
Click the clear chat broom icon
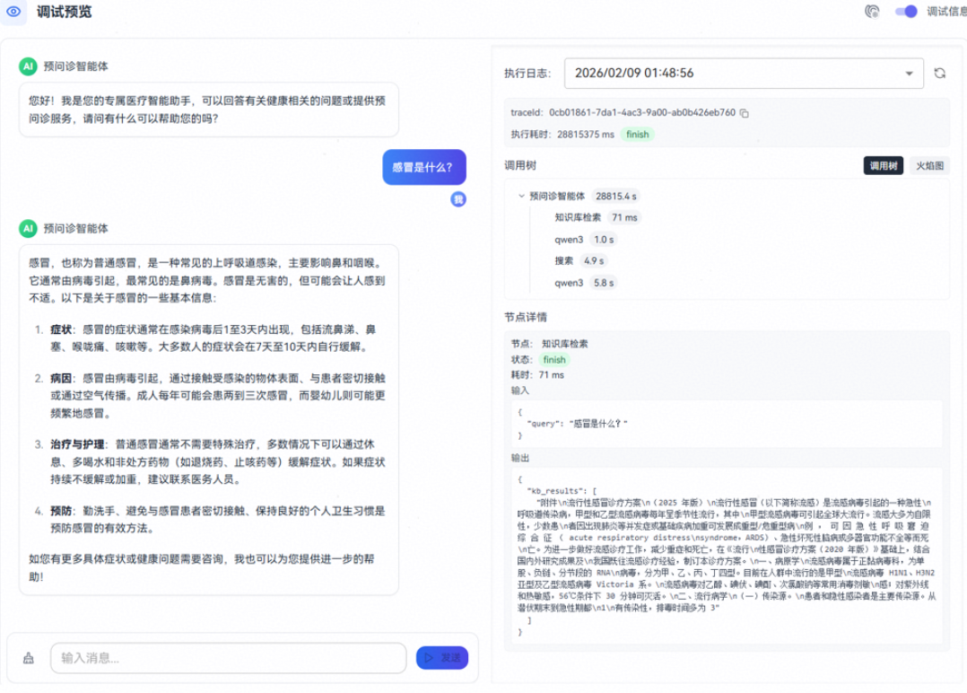coord(28,658)
